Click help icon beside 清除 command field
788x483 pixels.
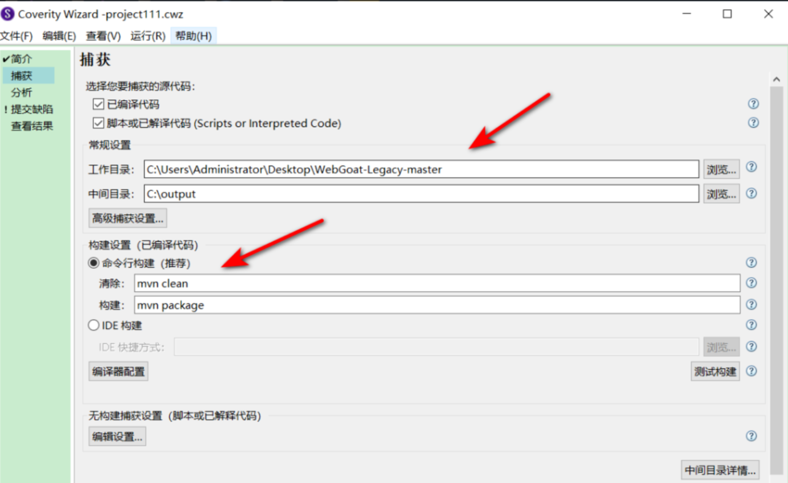(x=751, y=283)
